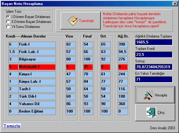Click the Final field of Tarih-I row
Image resolution: width=179 pixels, height=133 pixels.
coord(88,89)
